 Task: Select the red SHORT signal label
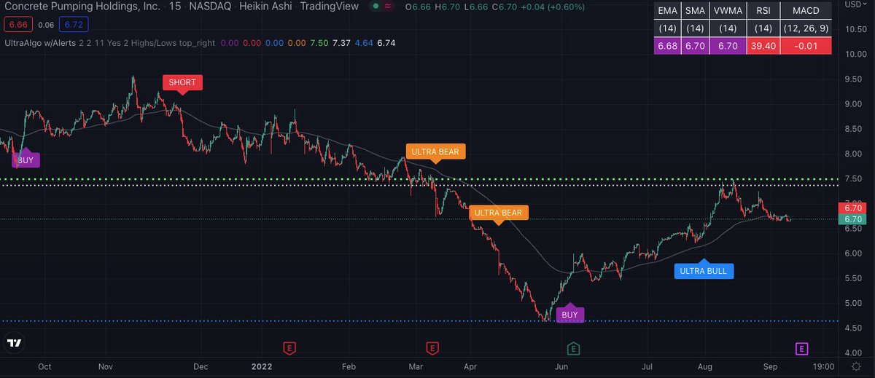[x=182, y=82]
